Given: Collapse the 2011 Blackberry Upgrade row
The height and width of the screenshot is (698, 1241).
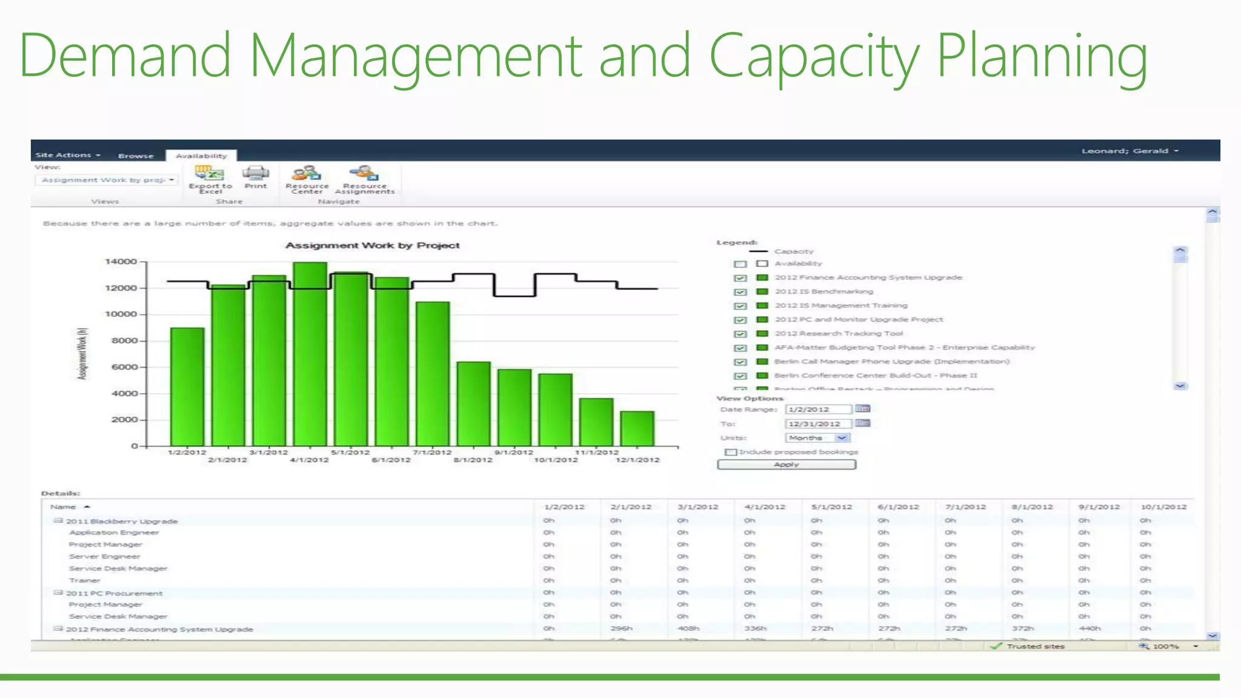Looking at the screenshot, I should click(x=58, y=520).
